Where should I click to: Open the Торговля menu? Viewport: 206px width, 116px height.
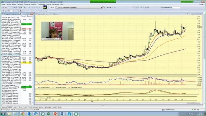[27, 4]
